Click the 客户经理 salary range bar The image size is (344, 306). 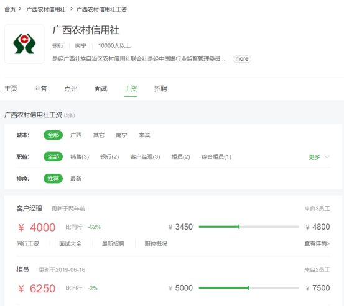pyautogui.click(x=249, y=227)
